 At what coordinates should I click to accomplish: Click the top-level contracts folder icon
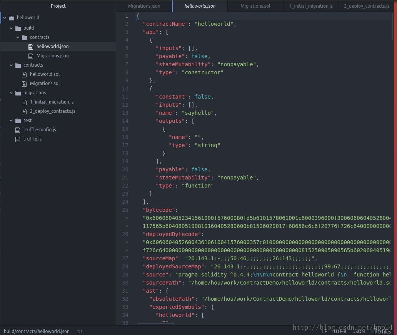18,65
